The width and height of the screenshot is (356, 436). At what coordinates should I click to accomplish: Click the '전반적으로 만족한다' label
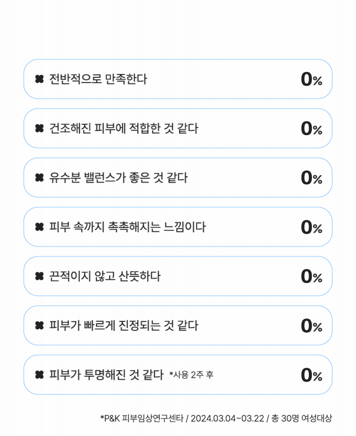pyautogui.click(x=98, y=79)
